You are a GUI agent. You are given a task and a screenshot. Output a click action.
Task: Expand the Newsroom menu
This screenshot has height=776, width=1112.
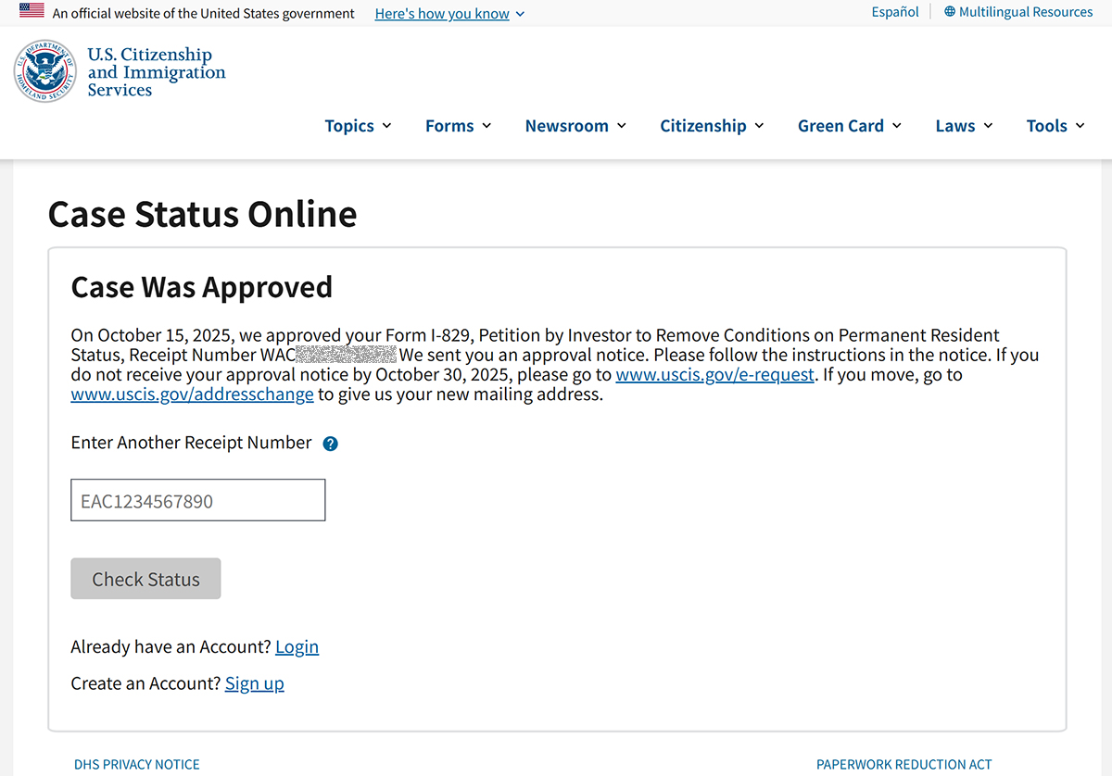click(575, 126)
